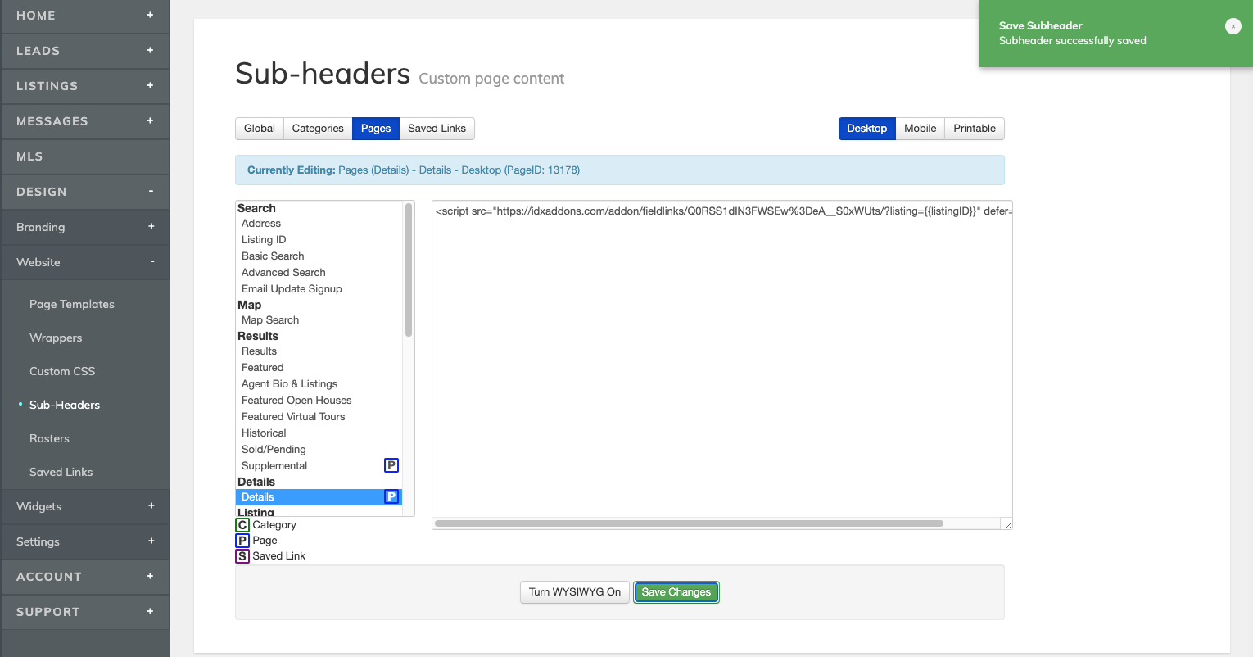
Task: Click into the subheader script text area
Action: pos(721,360)
